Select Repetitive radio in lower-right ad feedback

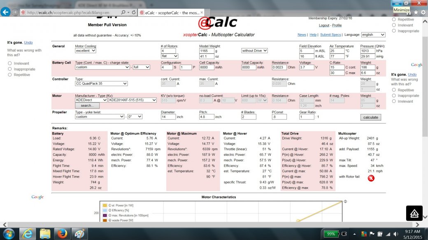(x=394, y=90)
